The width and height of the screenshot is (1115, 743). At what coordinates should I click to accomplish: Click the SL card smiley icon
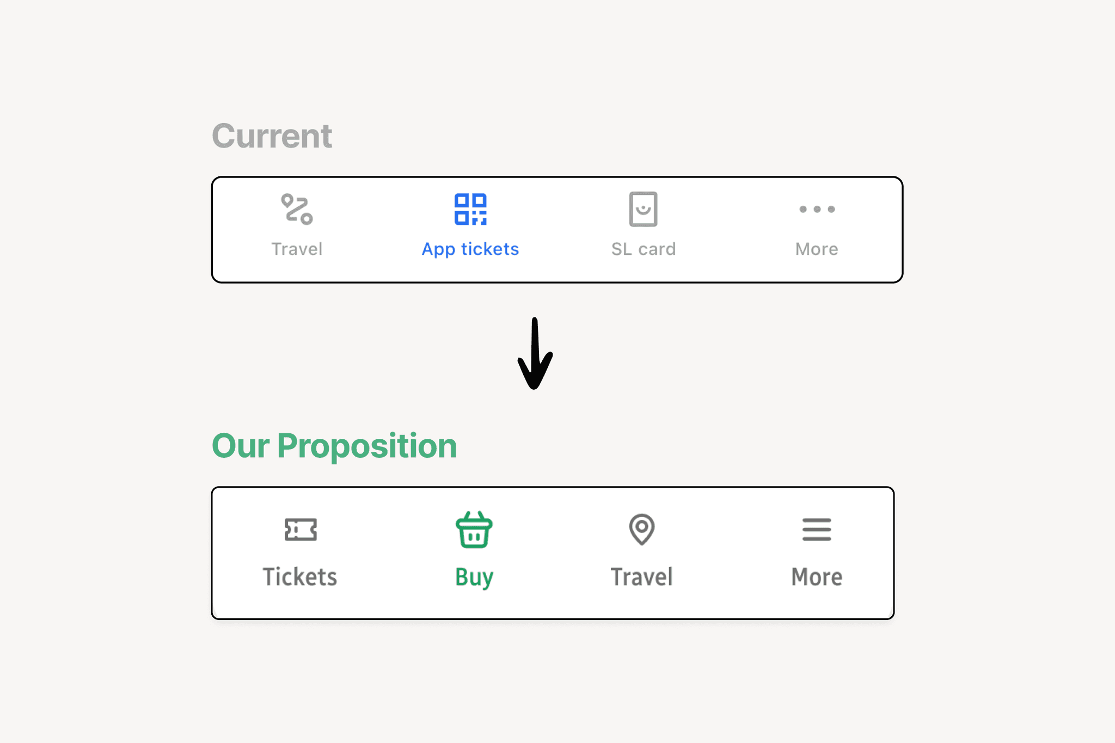tap(643, 209)
